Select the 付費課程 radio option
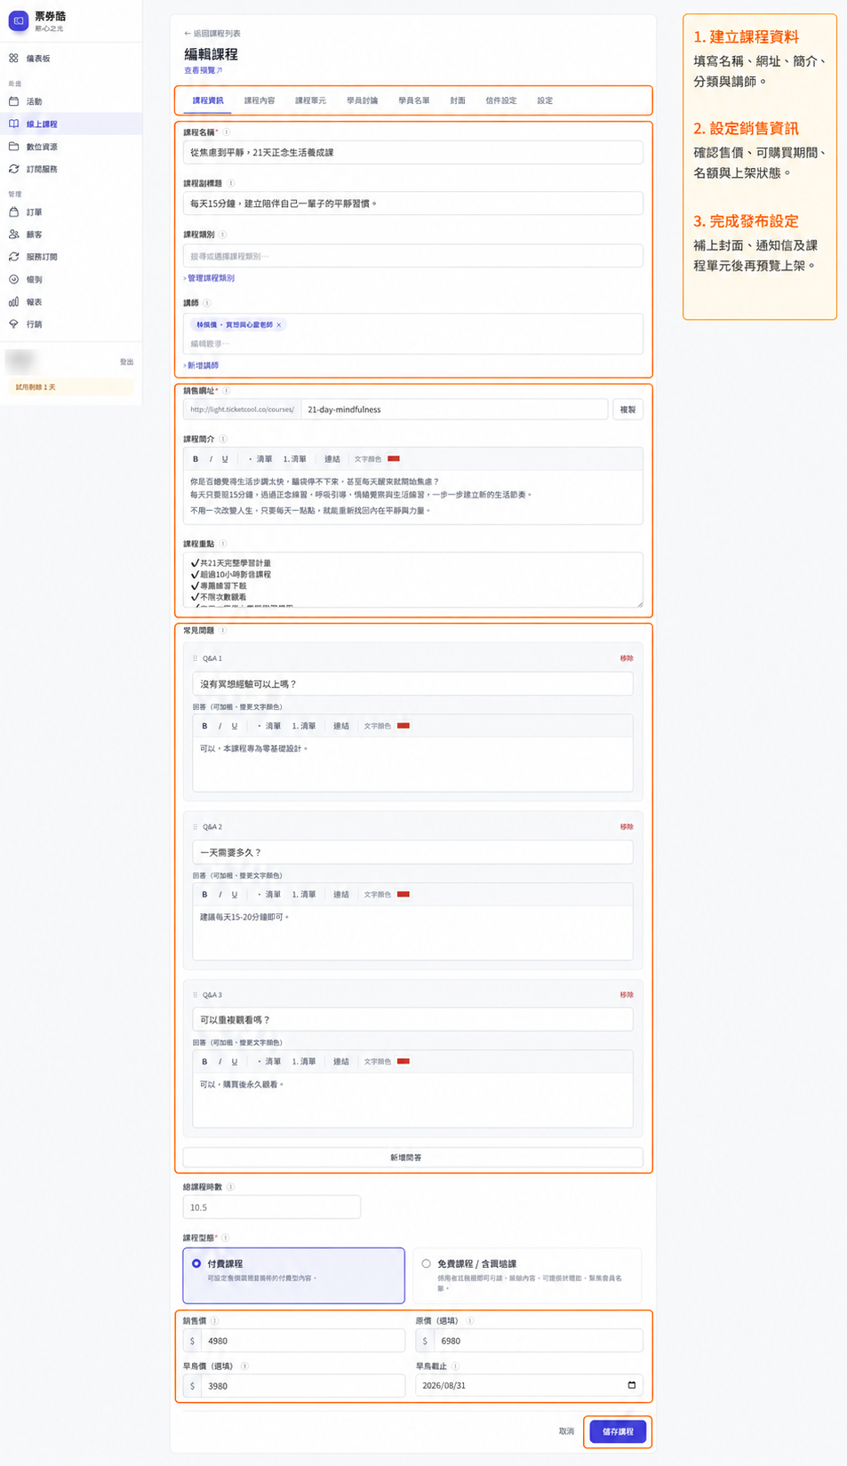Viewport: 847px width, 1466px height. [x=196, y=1263]
